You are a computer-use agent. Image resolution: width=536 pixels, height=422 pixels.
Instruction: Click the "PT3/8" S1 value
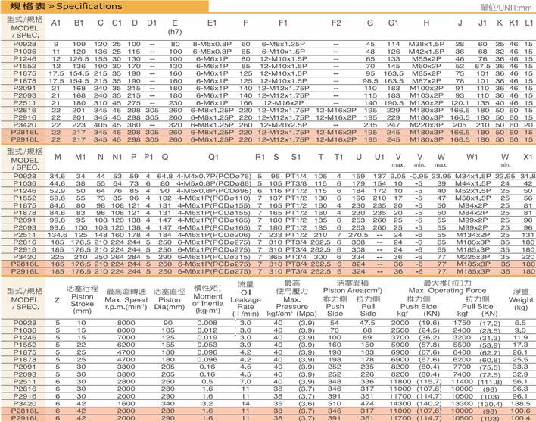296,183
